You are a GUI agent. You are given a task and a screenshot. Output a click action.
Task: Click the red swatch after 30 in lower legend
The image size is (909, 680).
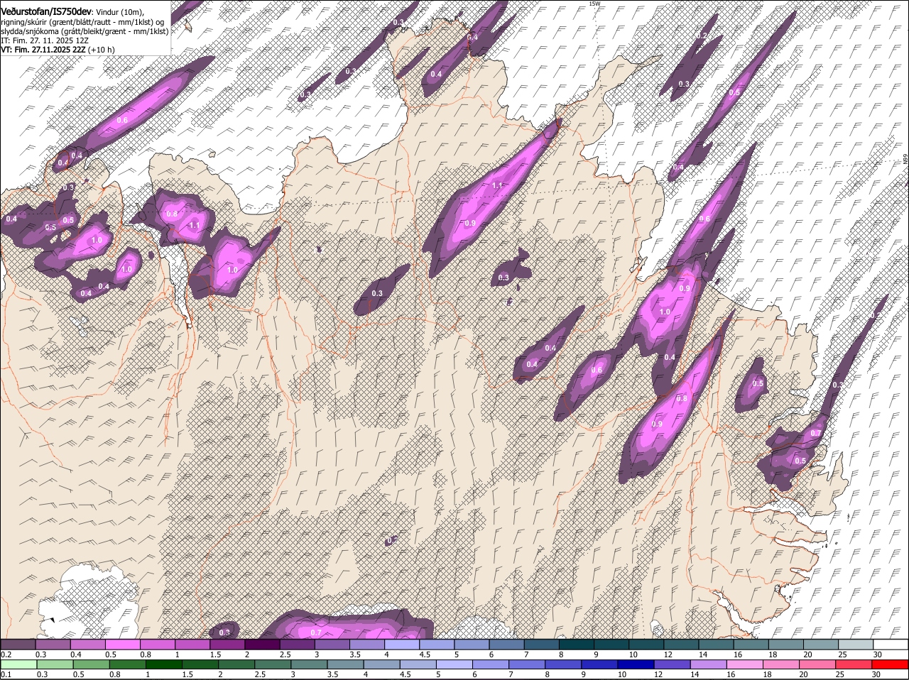pyautogui.click(x=891, y=665)
